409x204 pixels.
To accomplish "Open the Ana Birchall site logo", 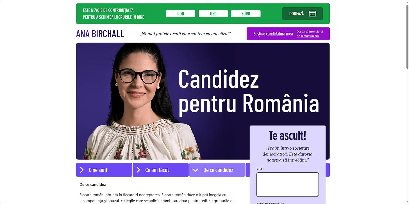I will pyautogui.click(x=100, y=34).
